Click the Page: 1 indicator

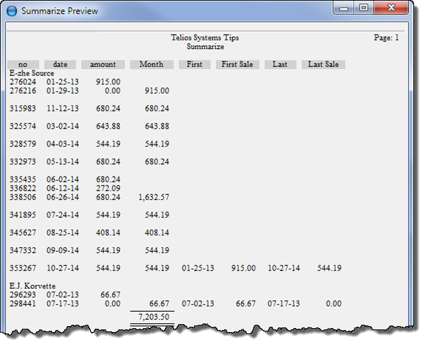(x=386, y=38)
